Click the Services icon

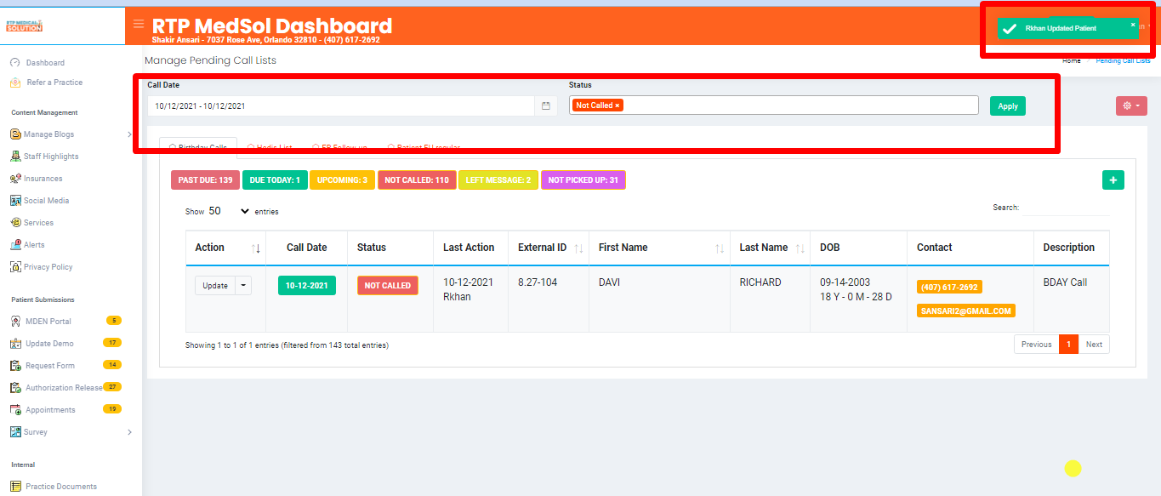pyautogui.click(x=15, y=223)
